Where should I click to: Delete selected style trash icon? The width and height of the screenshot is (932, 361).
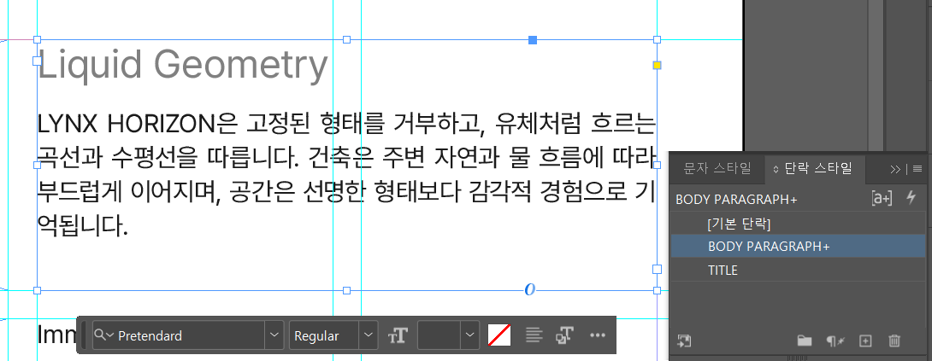894,341
